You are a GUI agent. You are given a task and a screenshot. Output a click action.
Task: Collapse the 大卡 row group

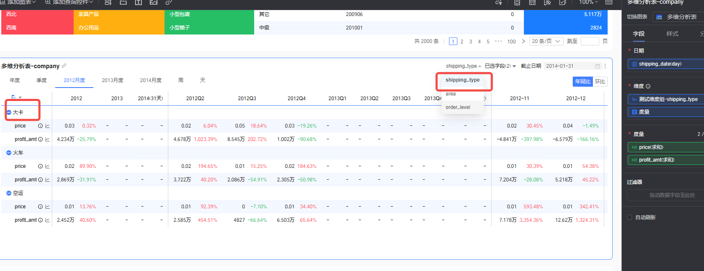click(x=9, y=112)
